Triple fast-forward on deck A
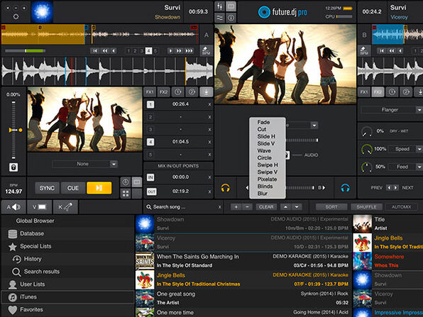This screenshot has height=317, width=423. (x=189, y=50)
